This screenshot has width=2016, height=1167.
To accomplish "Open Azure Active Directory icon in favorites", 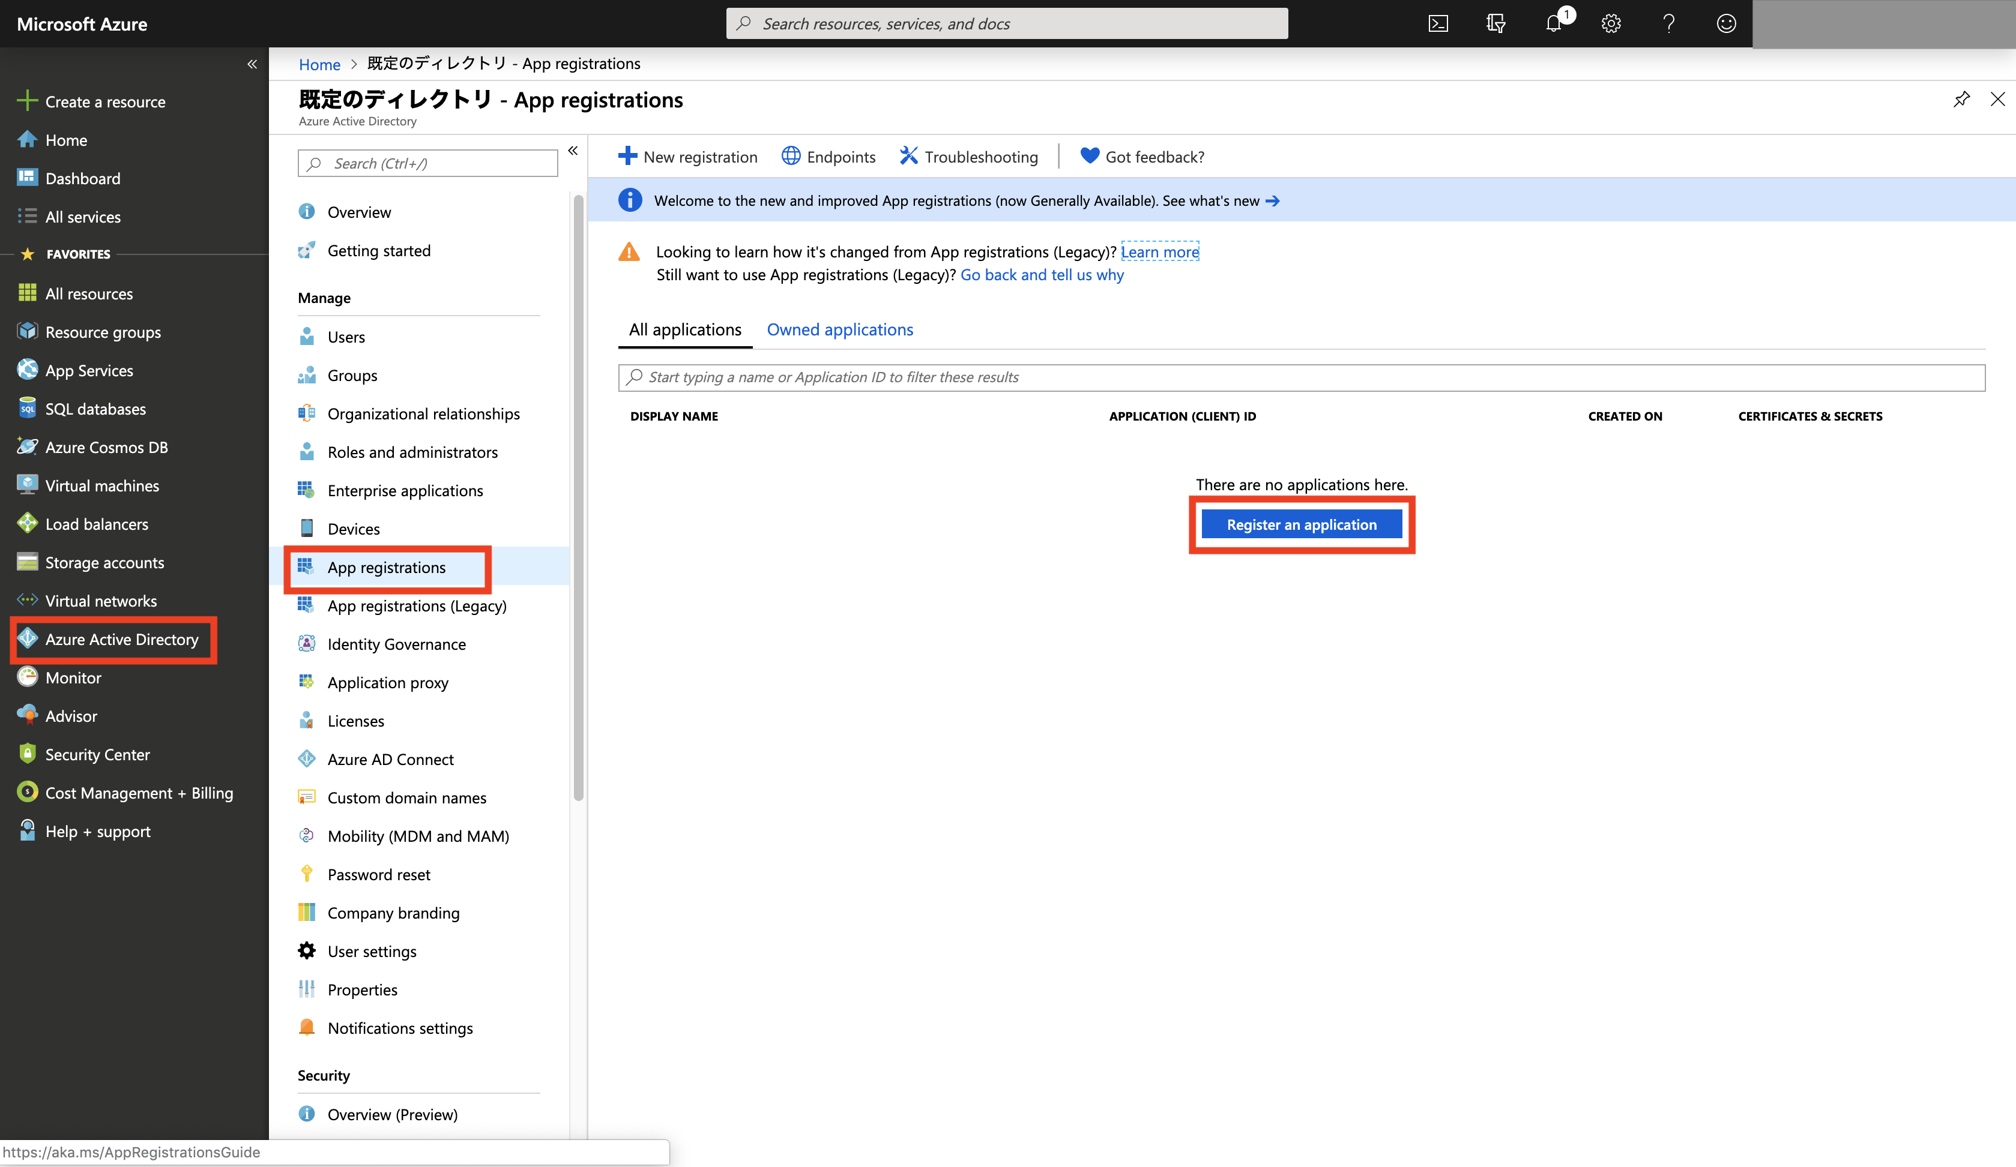I will tap(27, 638).
